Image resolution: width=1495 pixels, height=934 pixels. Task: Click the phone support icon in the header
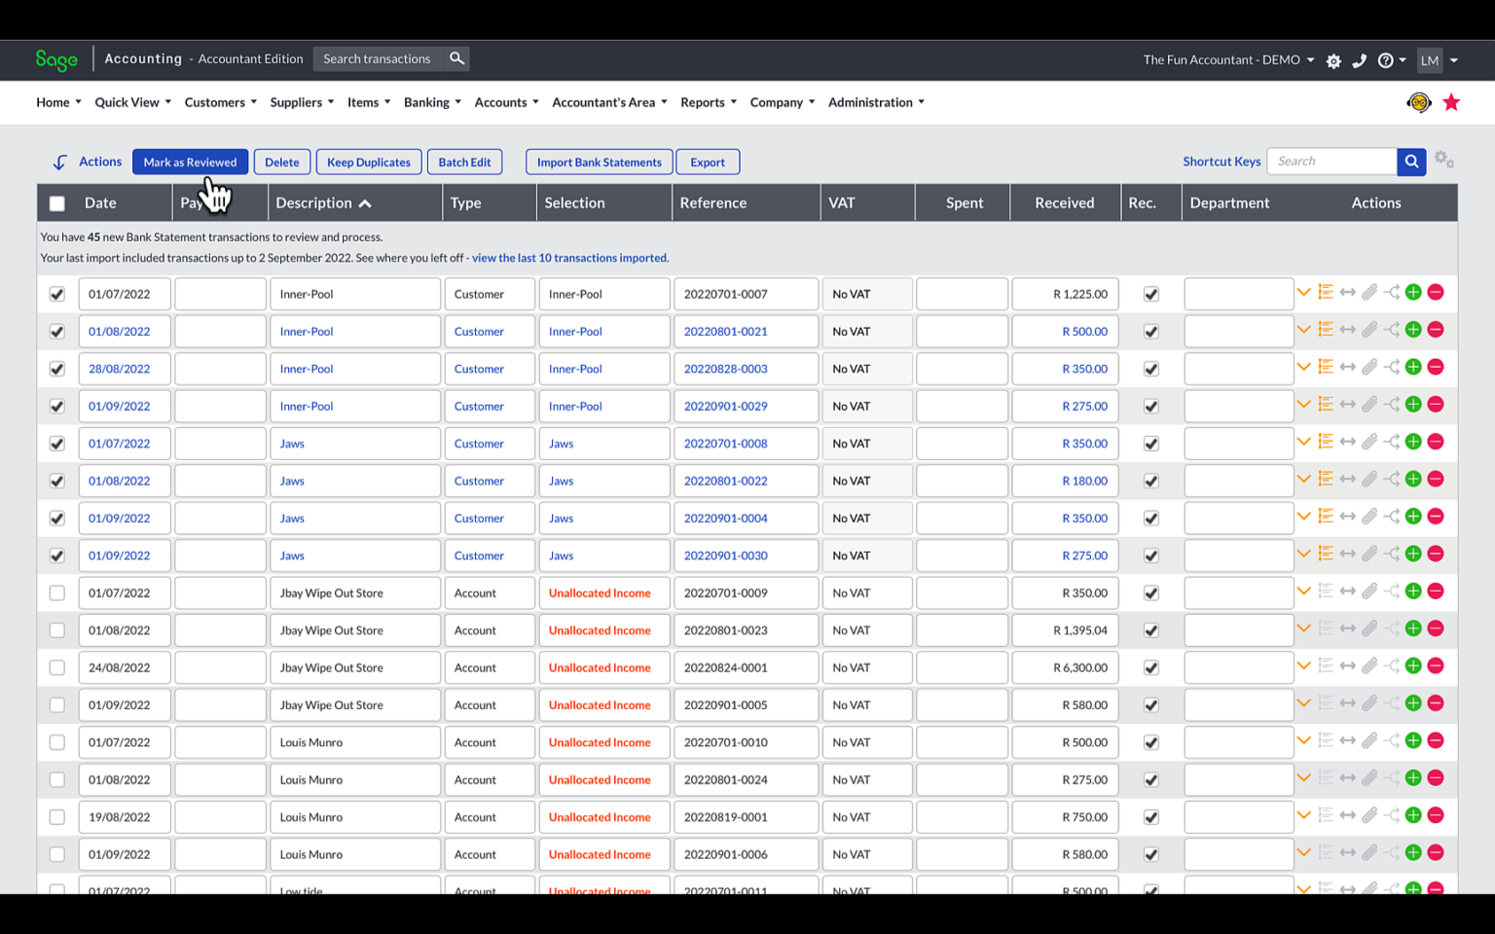[x=1360, y=60]
